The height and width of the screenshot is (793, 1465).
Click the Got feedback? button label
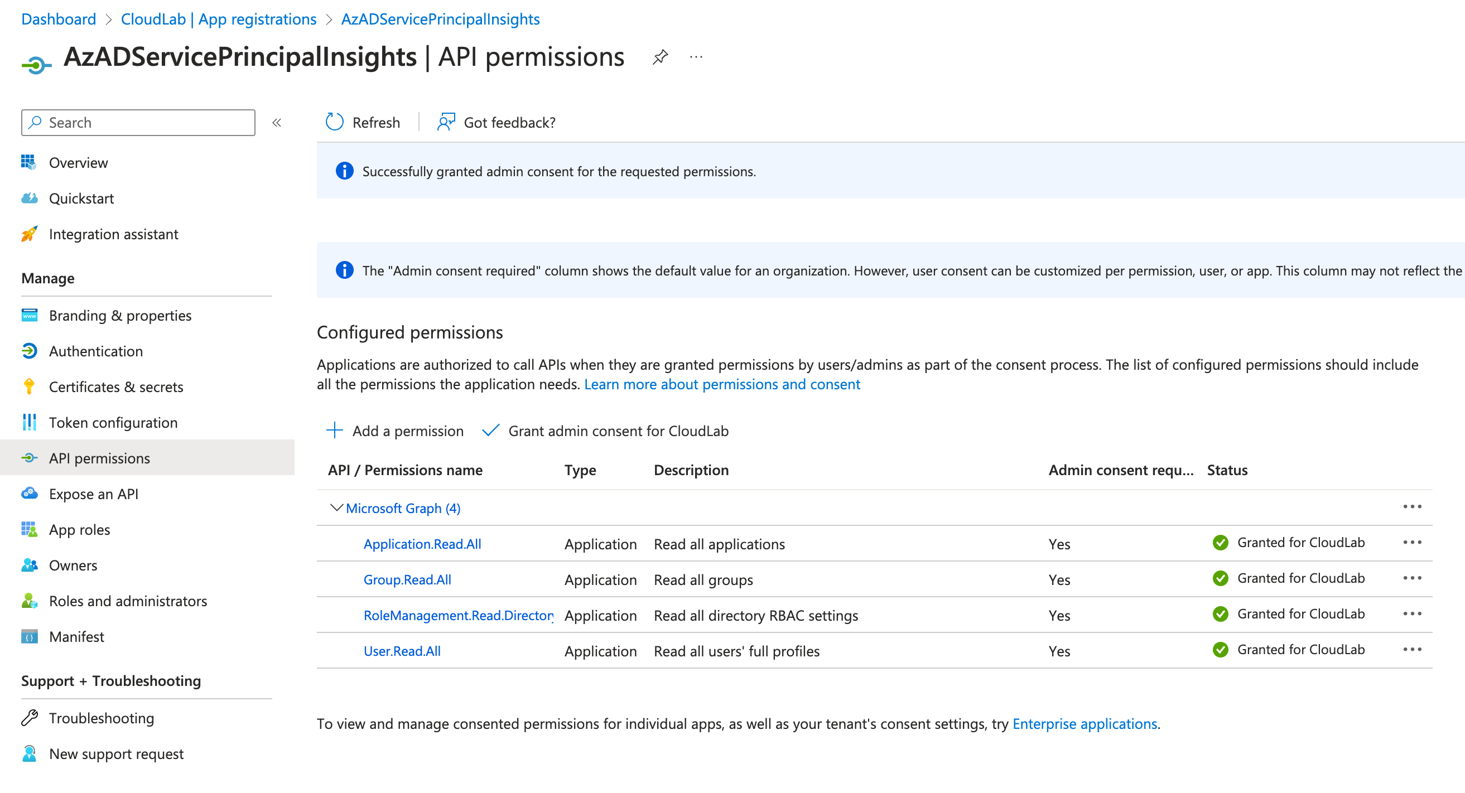point(509,122)
